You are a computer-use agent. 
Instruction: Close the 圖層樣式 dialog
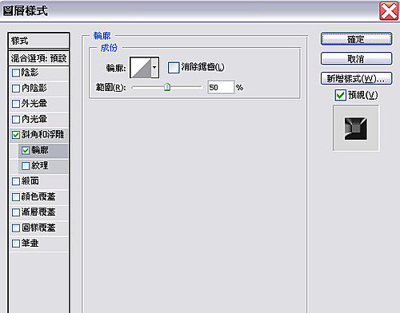[389, 11]
